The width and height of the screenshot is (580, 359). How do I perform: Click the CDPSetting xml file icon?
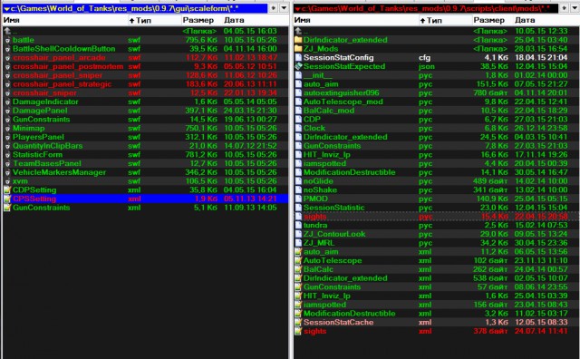[7, 190]
